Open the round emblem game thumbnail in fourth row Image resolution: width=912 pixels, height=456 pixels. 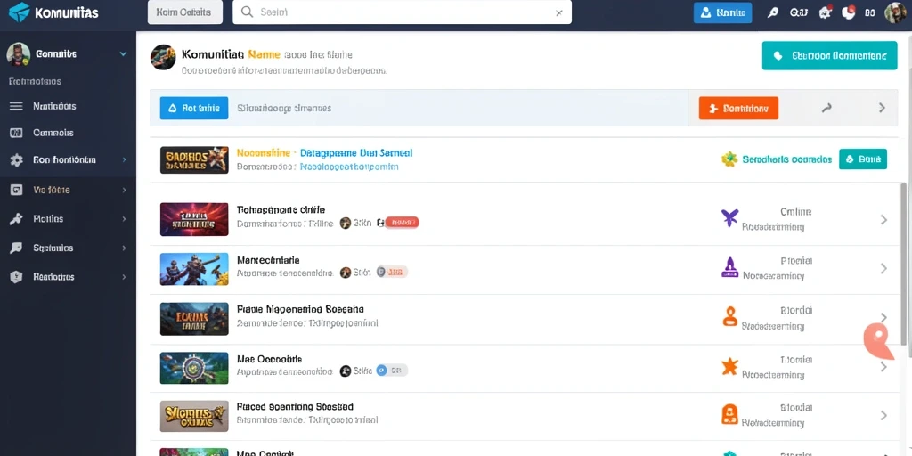194,368
